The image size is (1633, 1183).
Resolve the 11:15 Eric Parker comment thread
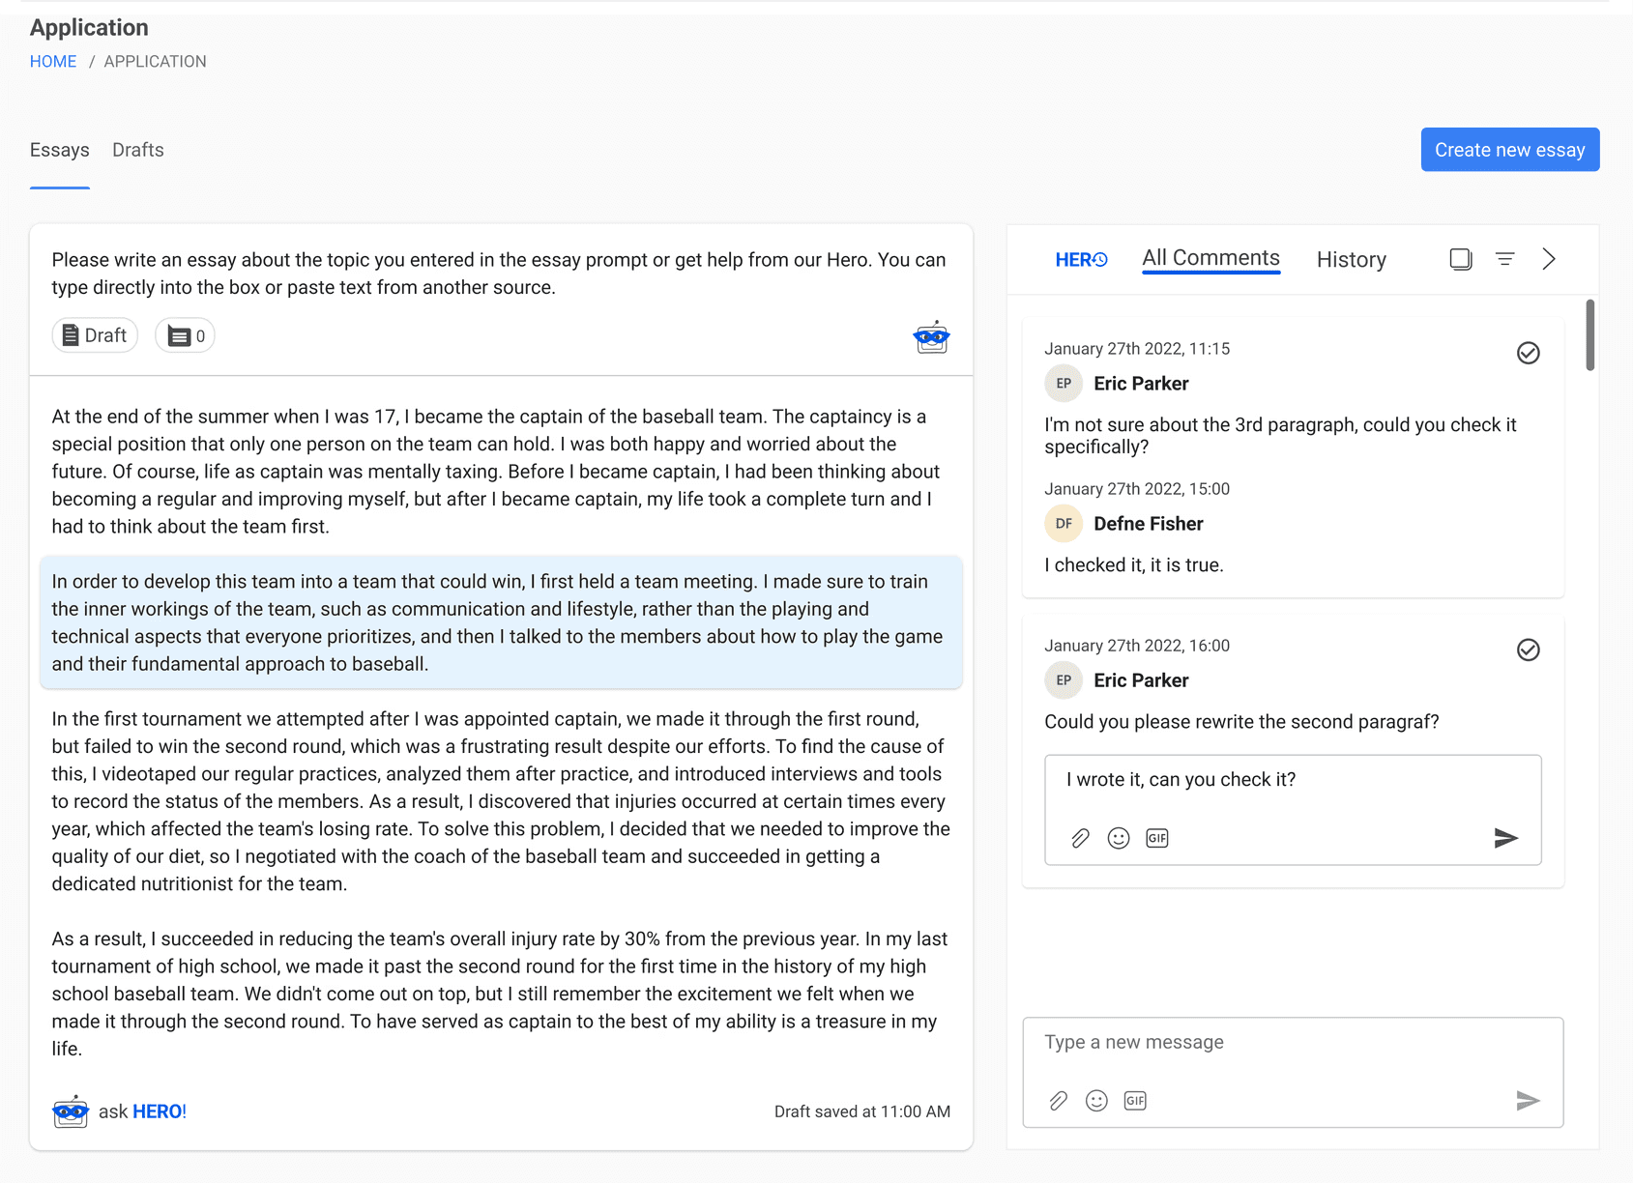pos(1529,353)
